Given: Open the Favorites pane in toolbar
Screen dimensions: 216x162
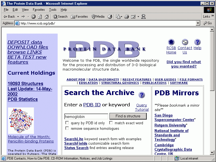Looking at the screenshot, I should 79,17.
